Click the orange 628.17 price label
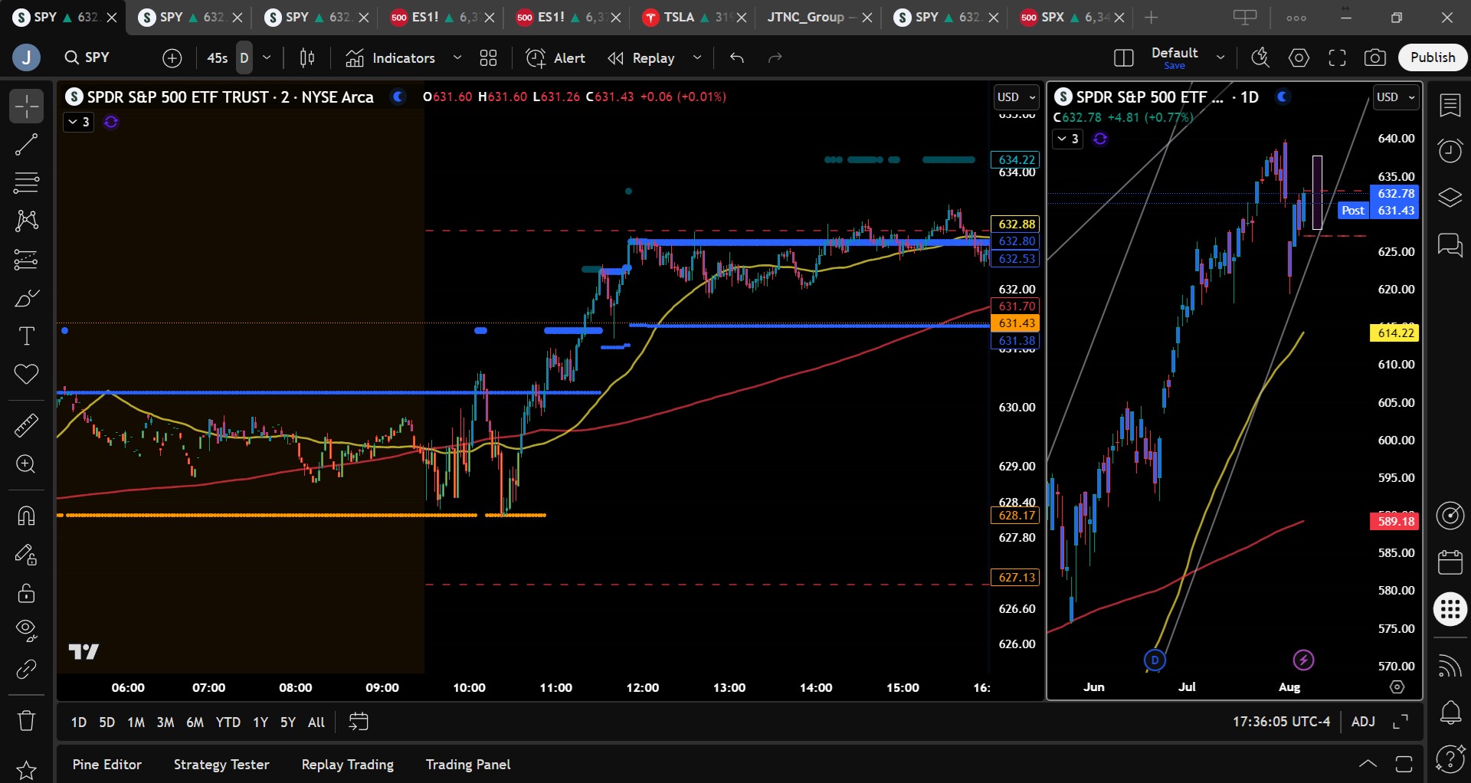This screenshot has height=783, width=1471. pyautogui.click(x=1017, y=516)
